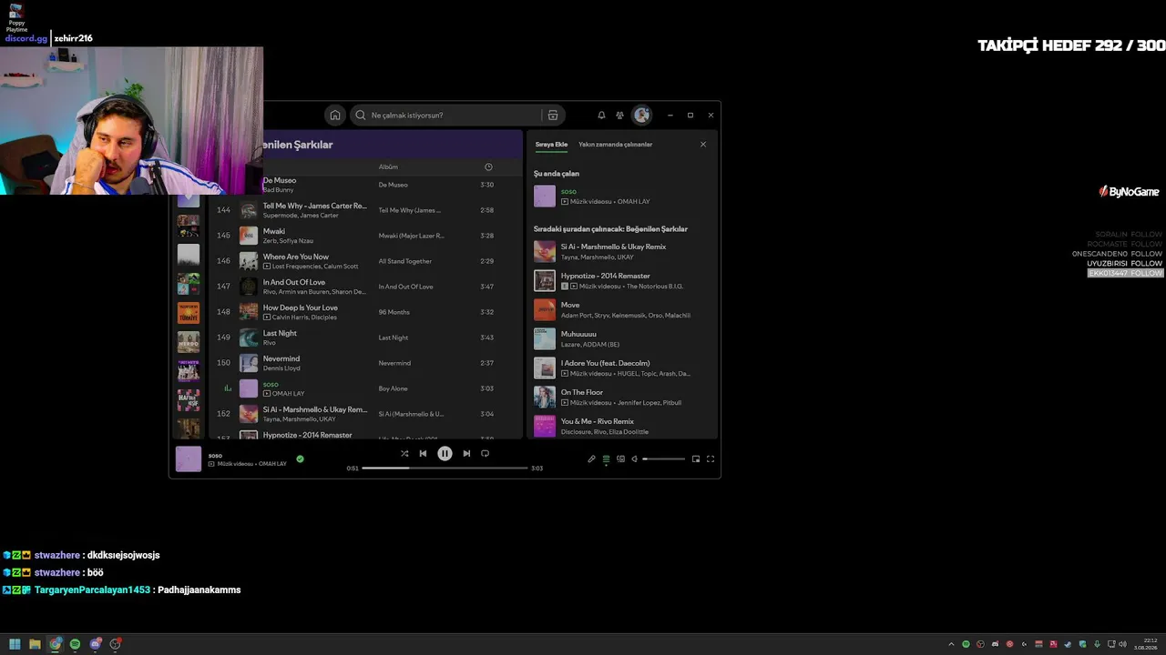Image resolution: width=1166 pixels, height=655 pixels.
Task: Click 'Nevermind' album cover thumbnail
Action: (x=249, y=363)
